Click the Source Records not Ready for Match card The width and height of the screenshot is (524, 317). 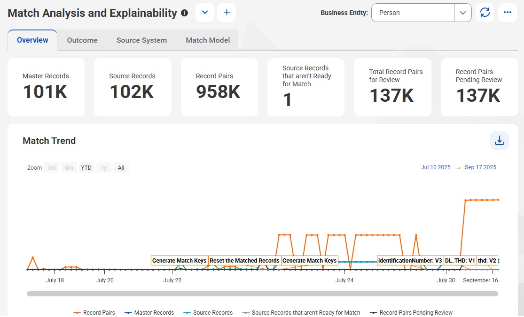tap(306, 87)
